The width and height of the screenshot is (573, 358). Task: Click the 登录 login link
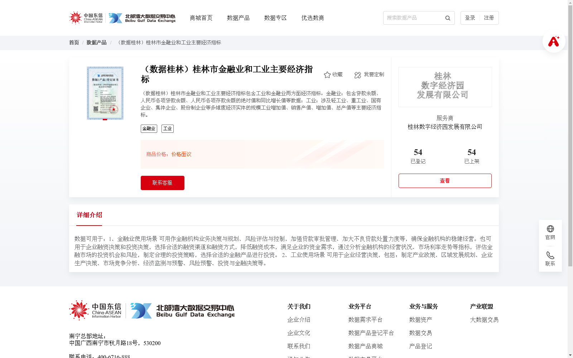470,18
